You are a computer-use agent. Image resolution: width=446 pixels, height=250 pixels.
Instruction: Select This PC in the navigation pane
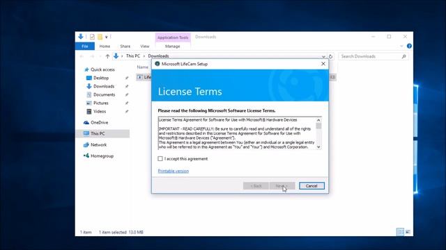[x=98, y=133]
